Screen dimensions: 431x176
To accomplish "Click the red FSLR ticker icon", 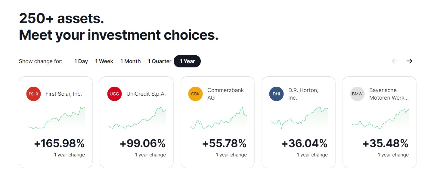I will [x=33, y=94].
